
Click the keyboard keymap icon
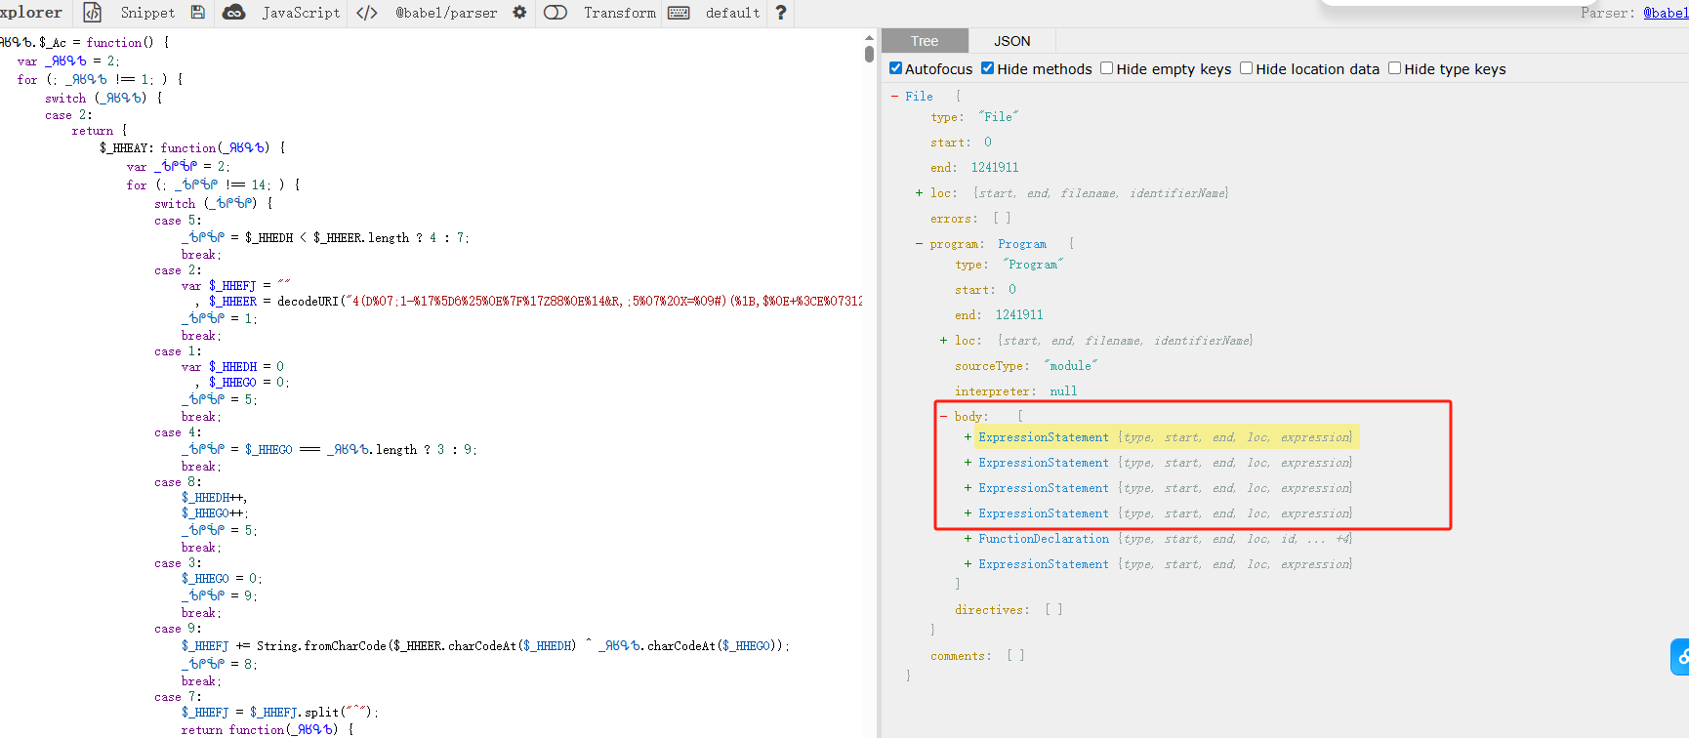tap(679, 13)
